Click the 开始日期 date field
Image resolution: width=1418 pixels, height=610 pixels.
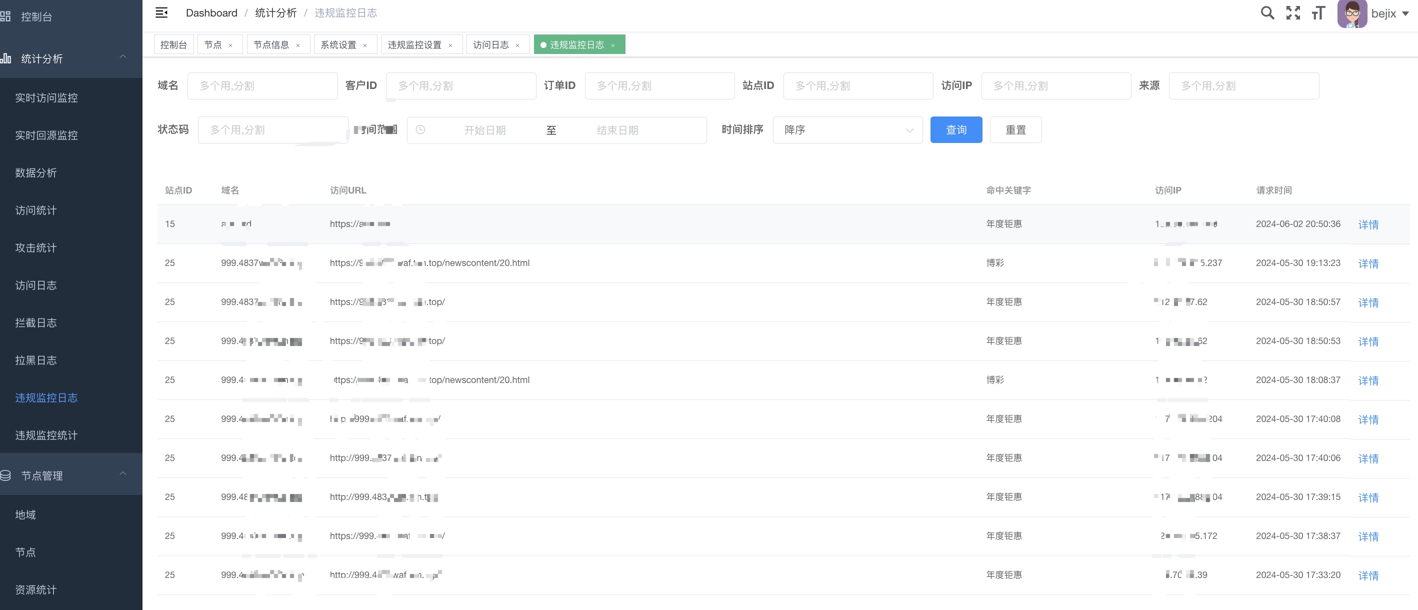484,130
